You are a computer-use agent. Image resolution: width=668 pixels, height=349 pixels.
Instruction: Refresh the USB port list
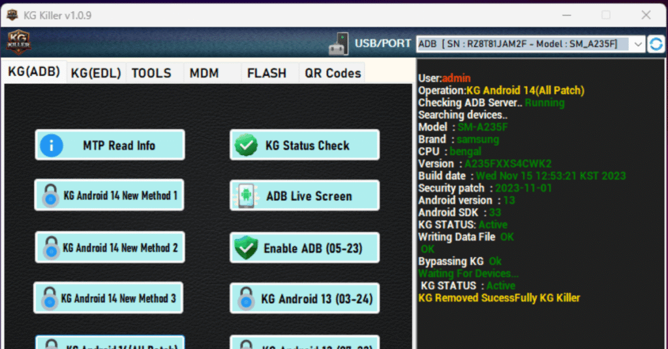pyautogui.click(x=656, y=44)
